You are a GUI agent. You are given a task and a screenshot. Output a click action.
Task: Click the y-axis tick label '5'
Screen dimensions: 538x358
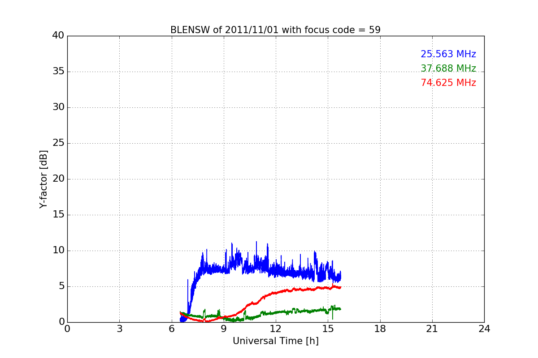pyautogui.click(x=61, y=286)
